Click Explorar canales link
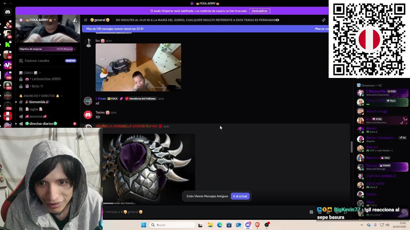 pos(37,61)
